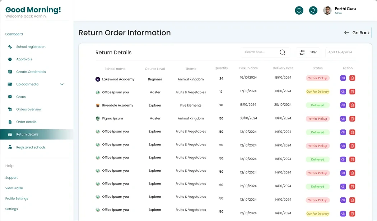Delete the Master Fruits & Vegetables order

click(352, 92)
